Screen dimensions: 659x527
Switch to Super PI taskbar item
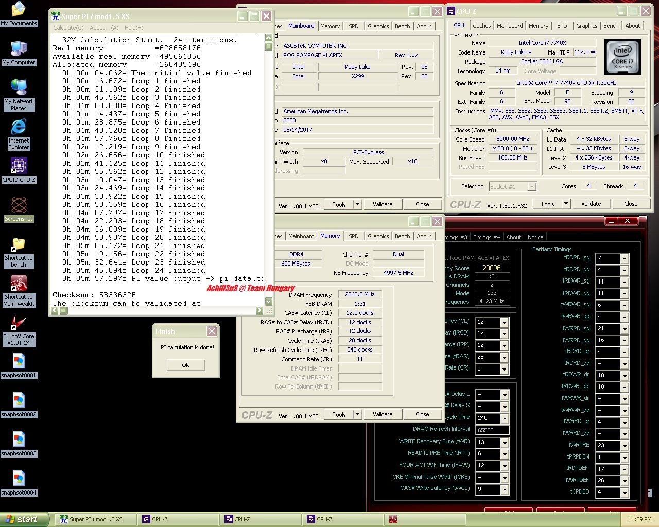[95, 519]
